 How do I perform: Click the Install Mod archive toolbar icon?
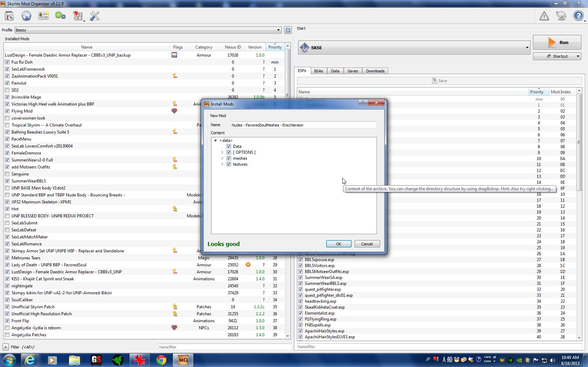pos(9,16)
